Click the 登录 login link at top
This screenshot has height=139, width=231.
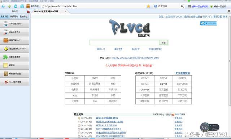click(x=187, y=17)
